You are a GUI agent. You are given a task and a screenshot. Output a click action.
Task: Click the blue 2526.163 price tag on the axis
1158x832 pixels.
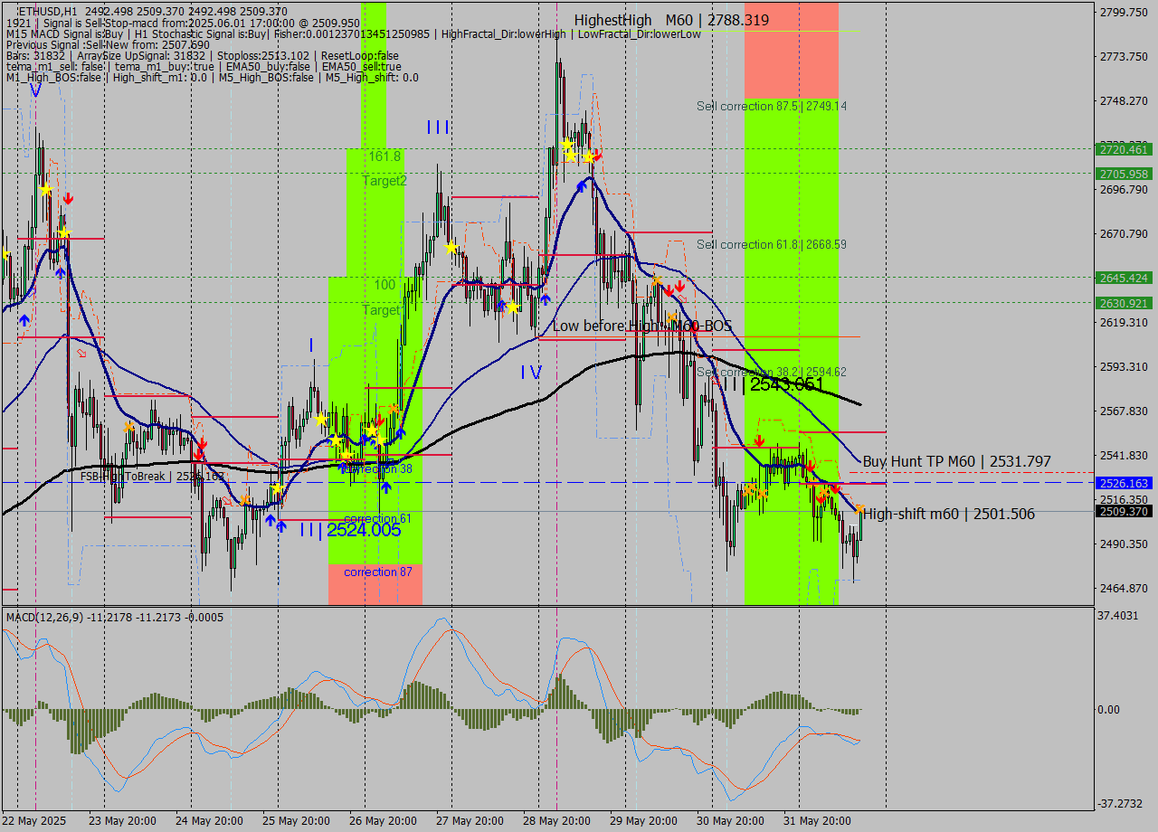1123,483
